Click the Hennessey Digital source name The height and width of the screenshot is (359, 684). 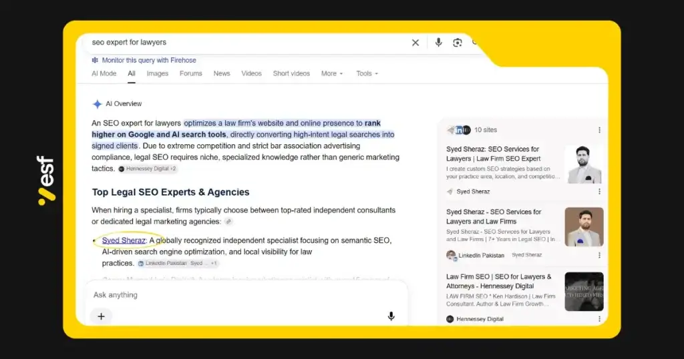(480, 319)
